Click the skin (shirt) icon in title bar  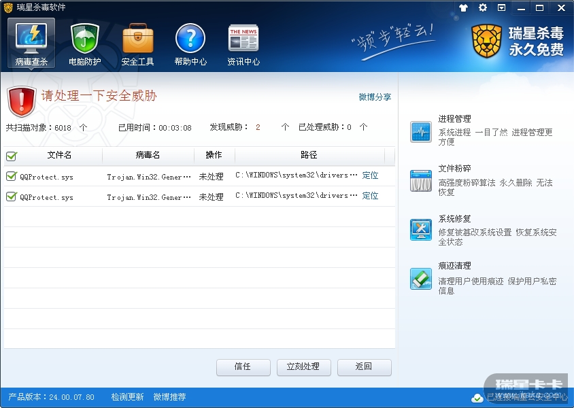(463, 7)
